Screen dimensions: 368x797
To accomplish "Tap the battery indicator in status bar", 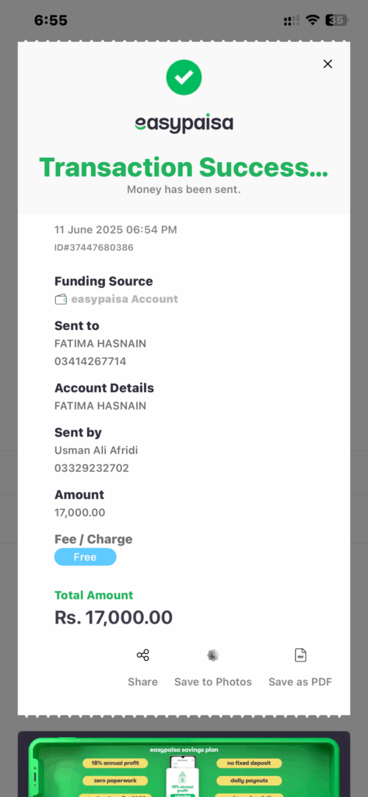I will [337, 20].
